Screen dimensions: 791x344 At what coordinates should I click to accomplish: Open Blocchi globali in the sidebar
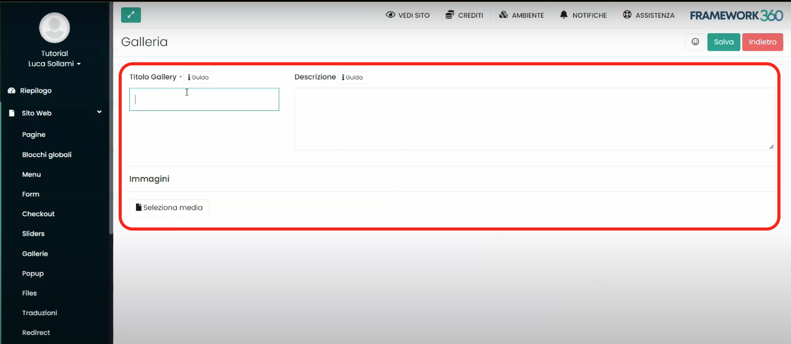47,155
